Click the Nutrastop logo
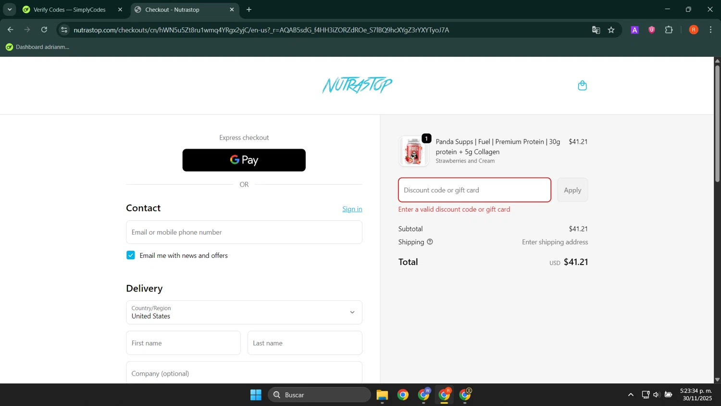 (x=357, y=85)
